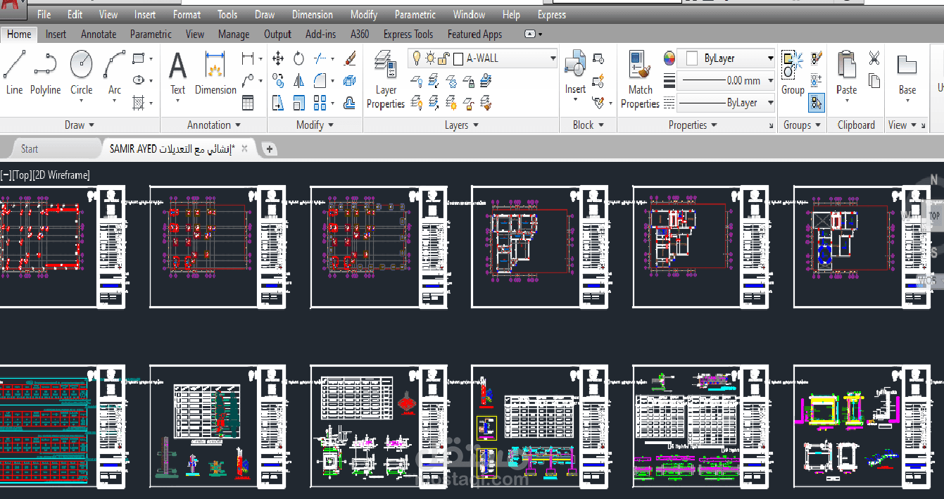Select the Rectangle tool in Draw panel
The image size is (944, 499).
pos(139,58)
